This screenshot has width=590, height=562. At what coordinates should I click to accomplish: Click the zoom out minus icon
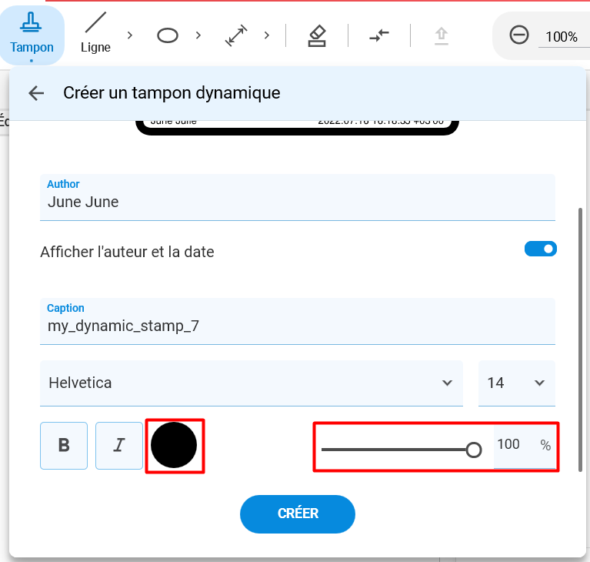click(x=519, y=35)
